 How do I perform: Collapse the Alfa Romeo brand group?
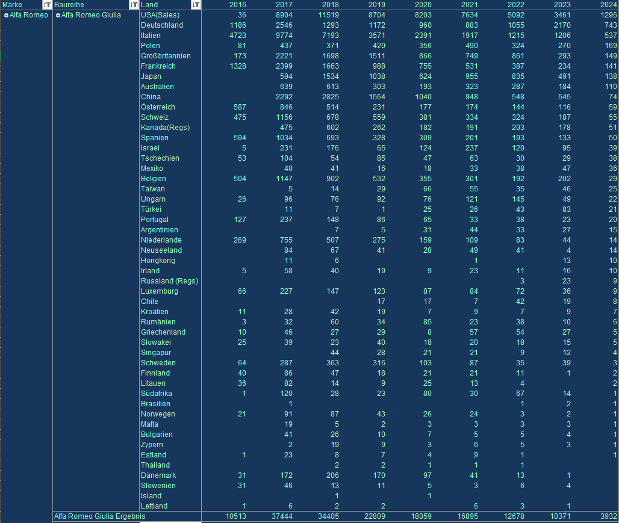[x=6, y=16]
